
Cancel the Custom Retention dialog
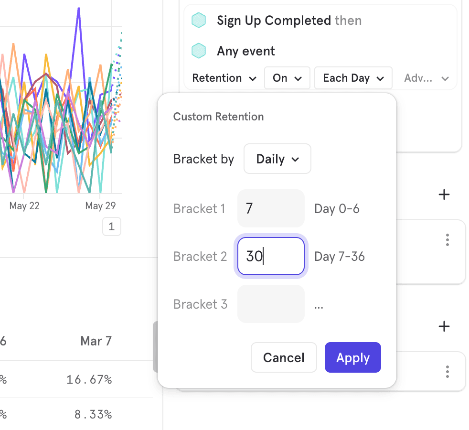[x=284, y=358]
